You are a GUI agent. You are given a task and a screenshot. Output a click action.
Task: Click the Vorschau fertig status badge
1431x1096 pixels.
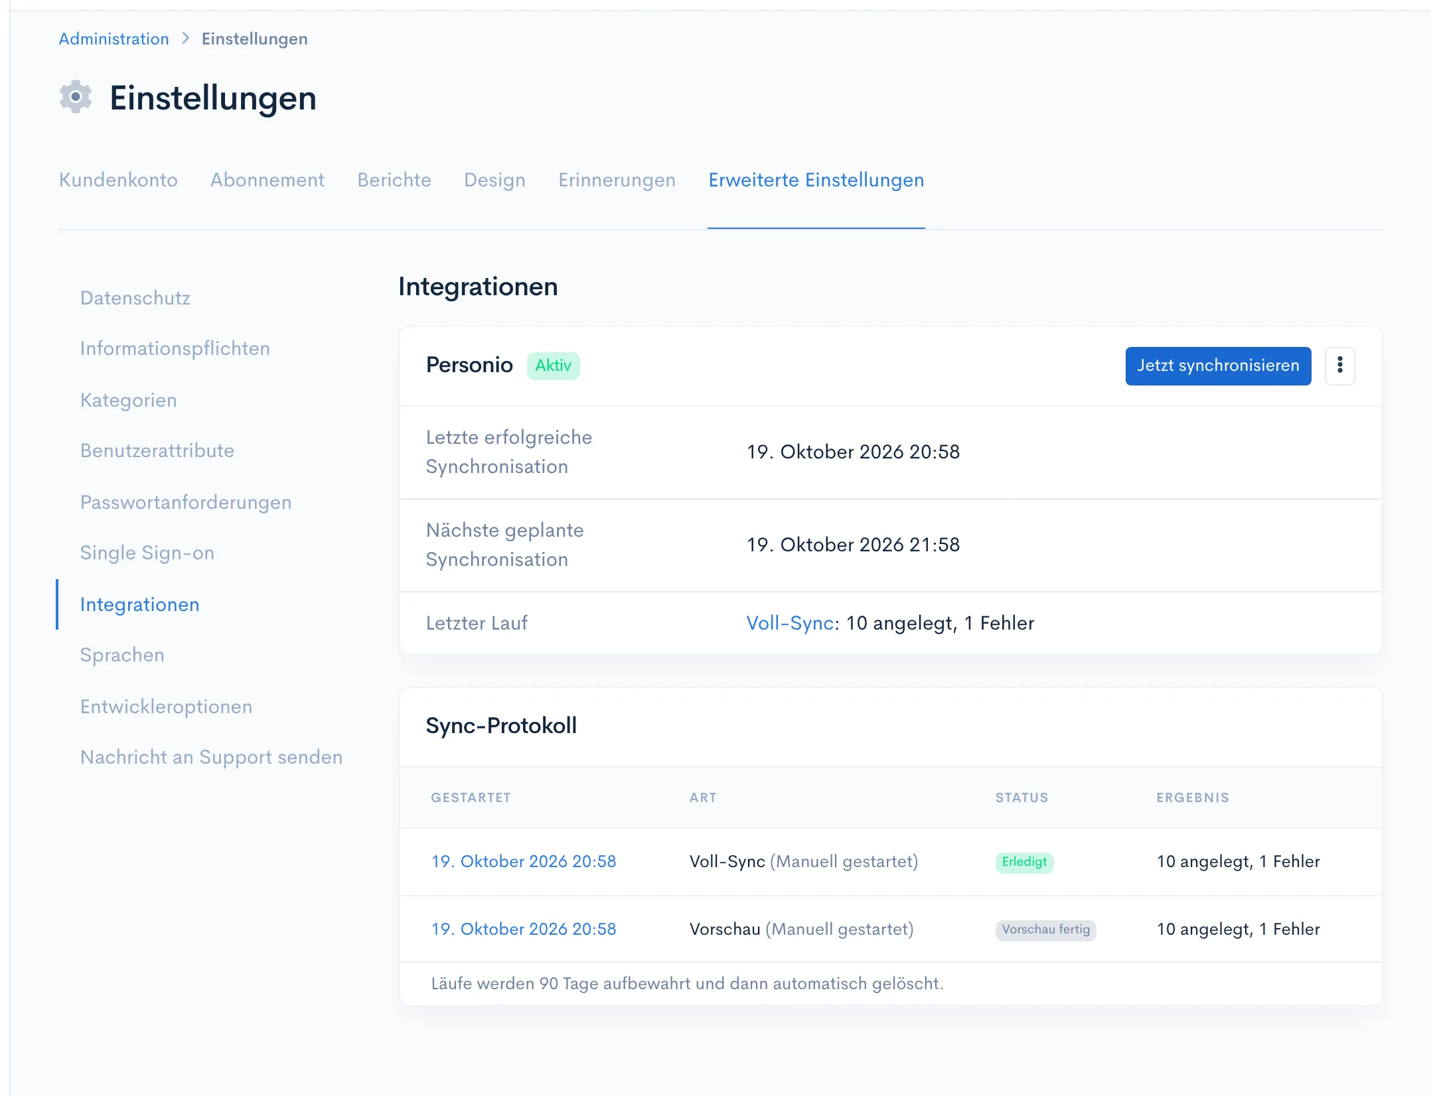pyautogui.click(x=1046, y=929)
